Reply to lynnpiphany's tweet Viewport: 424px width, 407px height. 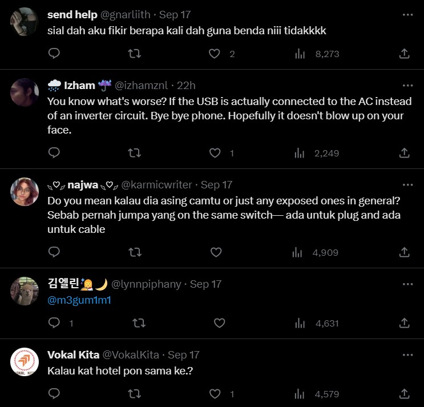click(x=54, y=323)
